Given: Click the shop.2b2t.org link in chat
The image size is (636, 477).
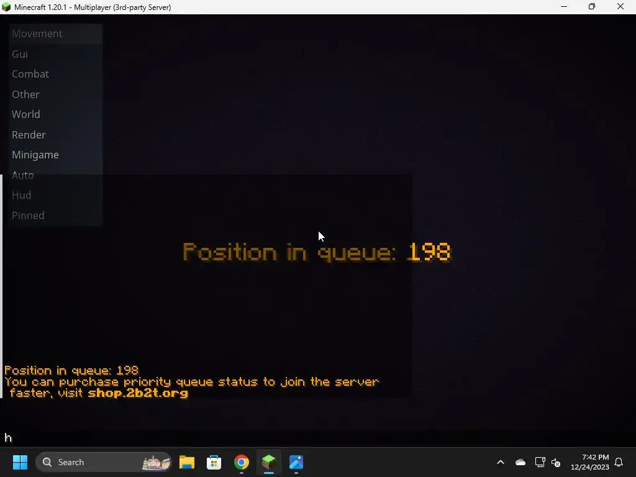Looking at the screenshot, I should (x=138, y=393).
